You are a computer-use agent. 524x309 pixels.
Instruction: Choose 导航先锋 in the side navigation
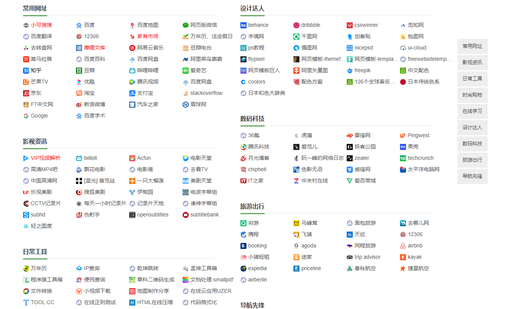coord(473,176)
